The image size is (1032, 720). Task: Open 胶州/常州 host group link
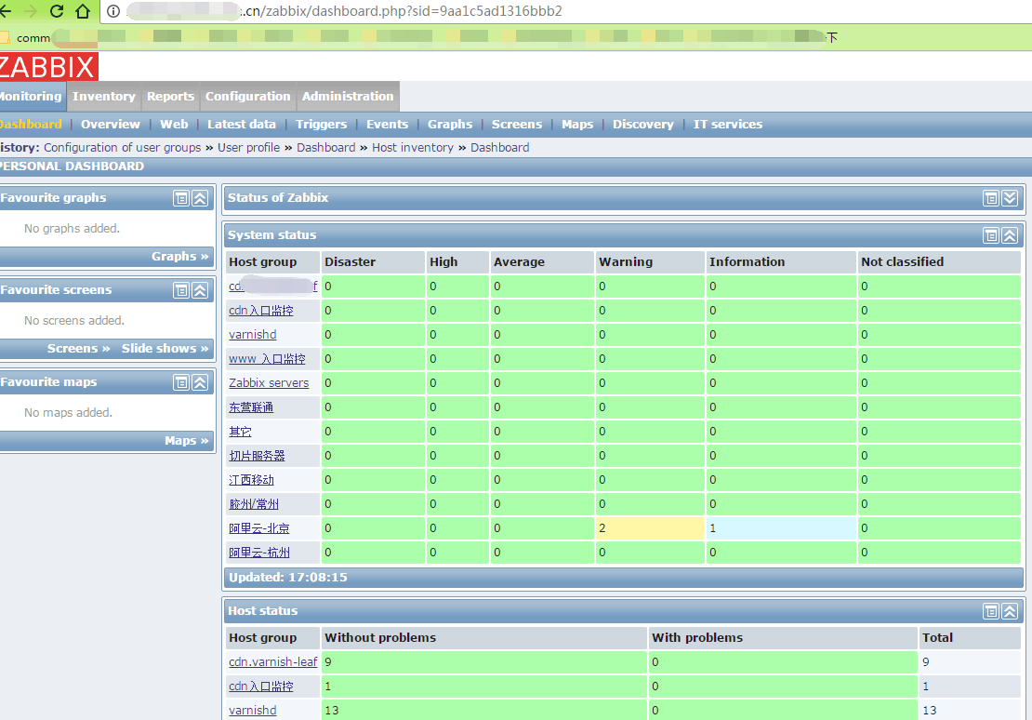point(254,504)
